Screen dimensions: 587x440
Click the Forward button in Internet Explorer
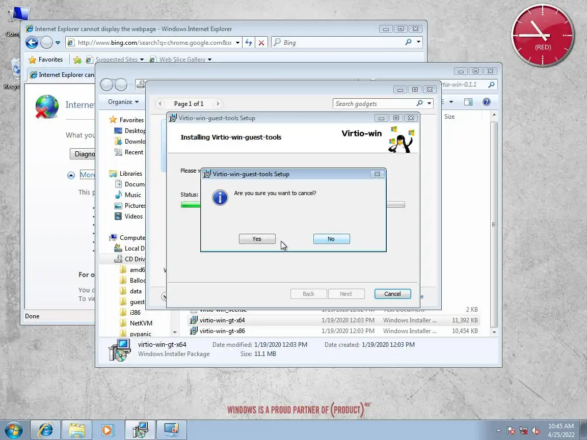point(46,43)
